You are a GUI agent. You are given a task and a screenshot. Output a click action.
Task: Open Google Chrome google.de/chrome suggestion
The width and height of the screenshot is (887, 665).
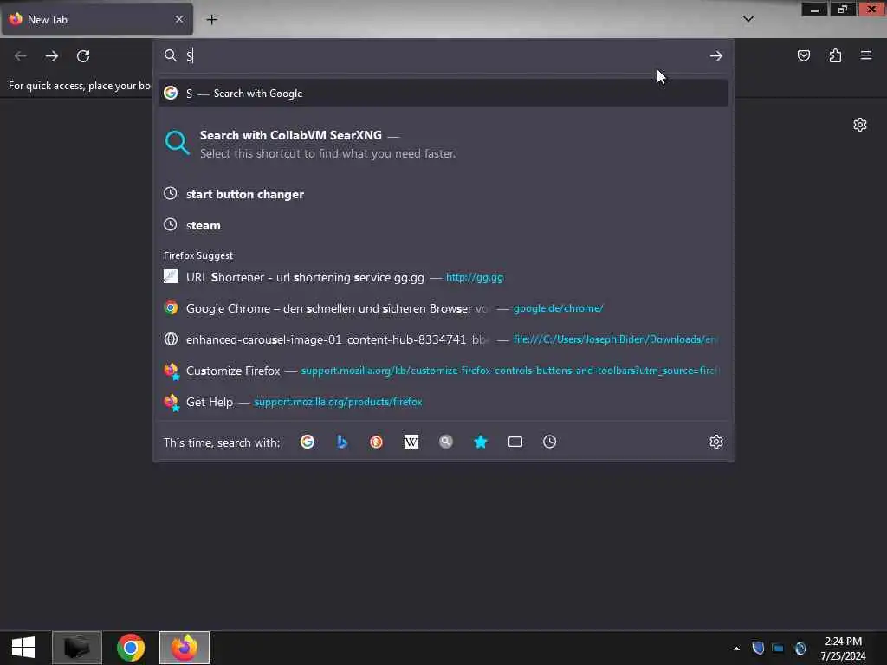443,308
